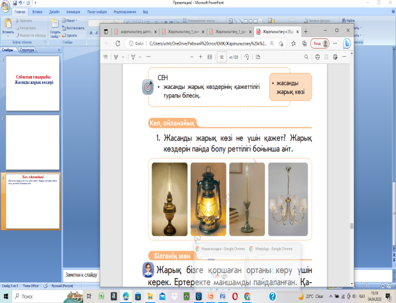Open the Bing chat sidebar icon
Screen dimensions: 396x303
[347, 43]
